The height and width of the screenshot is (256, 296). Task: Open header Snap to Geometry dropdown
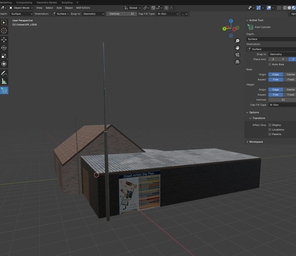93,14
